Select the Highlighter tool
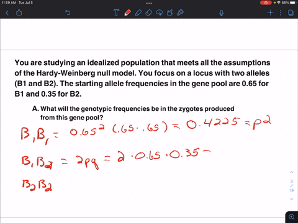This screenshot has width=298, height=223. 138,13
